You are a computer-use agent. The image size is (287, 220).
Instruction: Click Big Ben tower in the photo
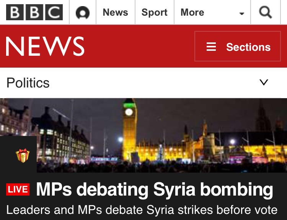click(x=129, y=126)
